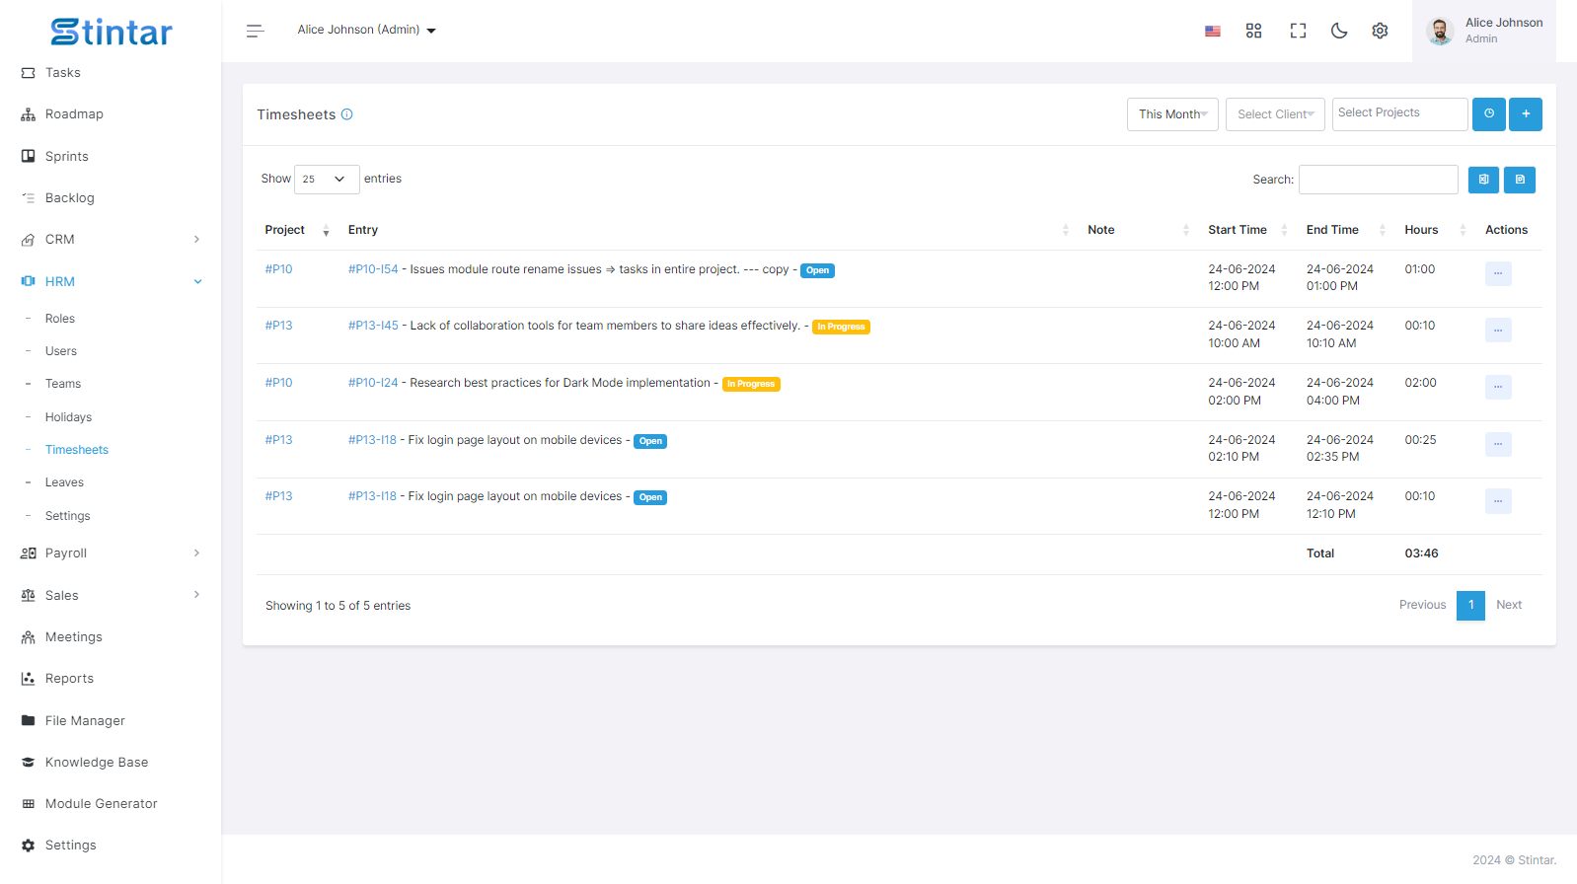This screenshot has width=1577, height=884.
Task: Open #P10 project link in first row
Action: point(278,269)
